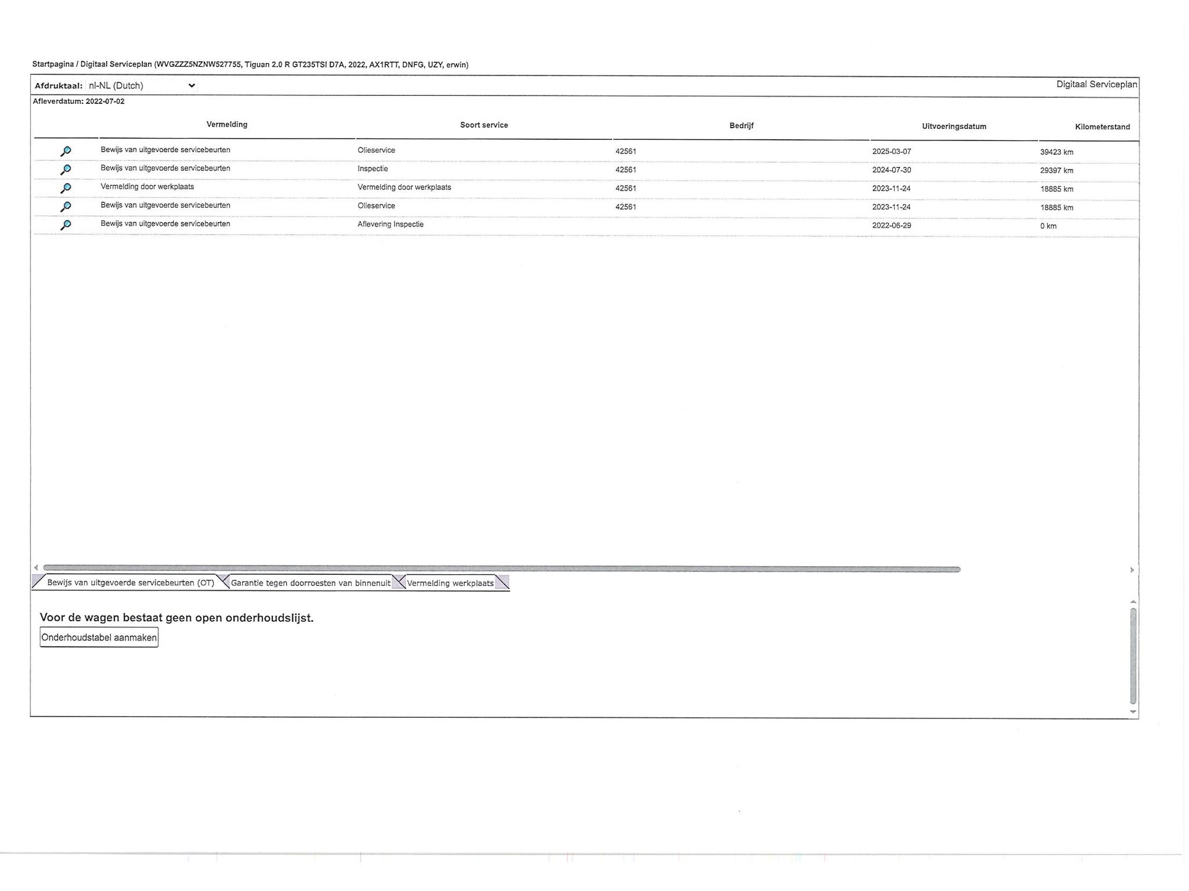Open the Afdruktaal language dropdown
Screen dimensions: 1189x891
(x=142, y=85)
